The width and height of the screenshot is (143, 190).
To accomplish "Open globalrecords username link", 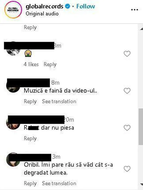I will point(44,7).
